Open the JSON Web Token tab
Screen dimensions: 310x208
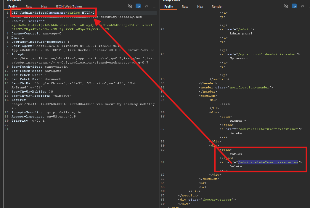point(69,7)
